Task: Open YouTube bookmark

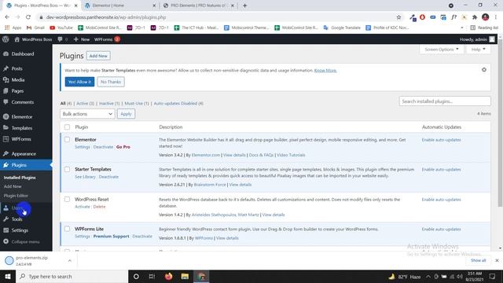Action: pos(61,28)
